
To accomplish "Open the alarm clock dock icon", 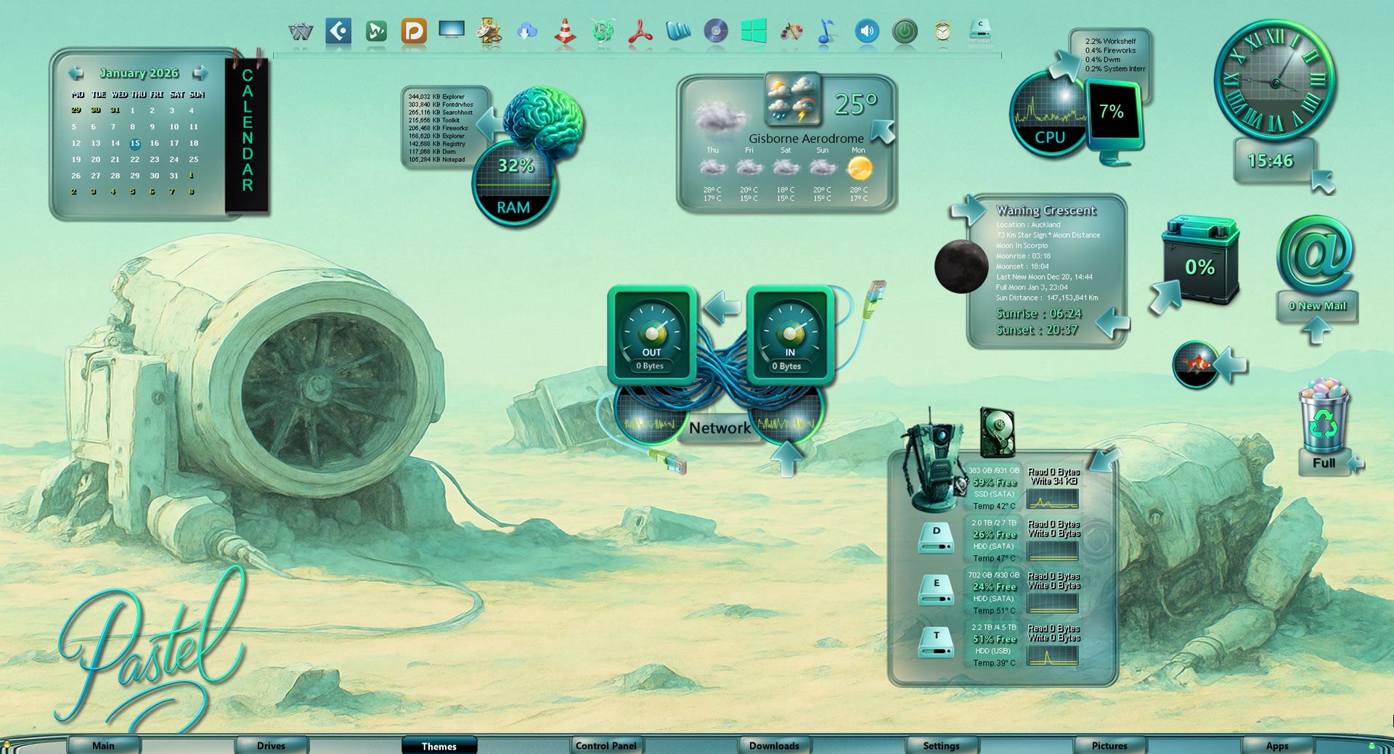I will point(942,31).
